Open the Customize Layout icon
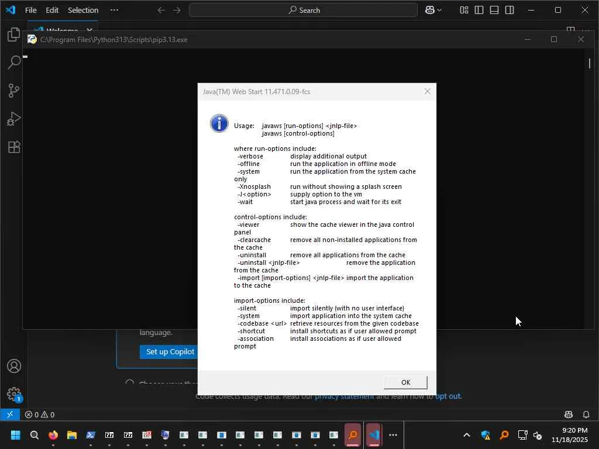The width and height of the screenshot is (599, 449). (x=464, y=11)
